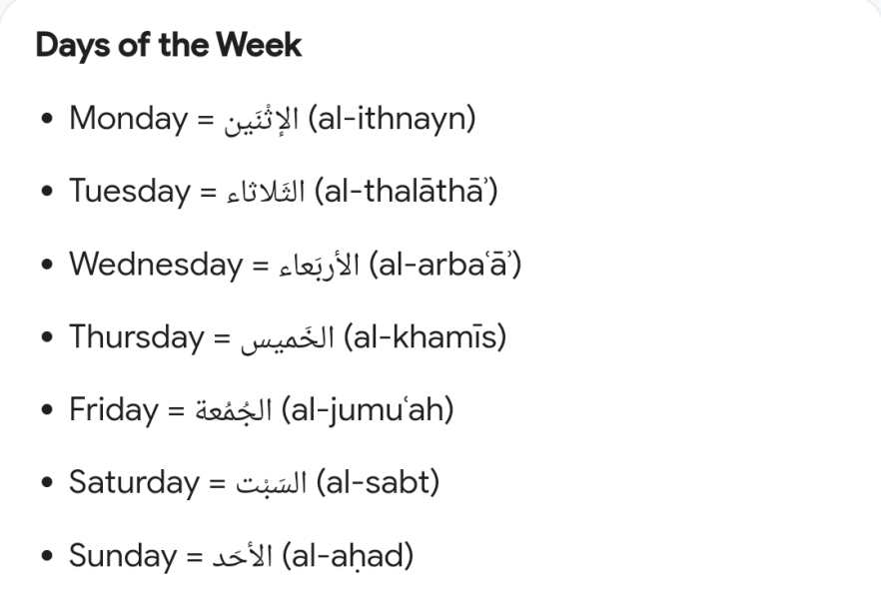Click the transliteration (al-sabt)

378,483
